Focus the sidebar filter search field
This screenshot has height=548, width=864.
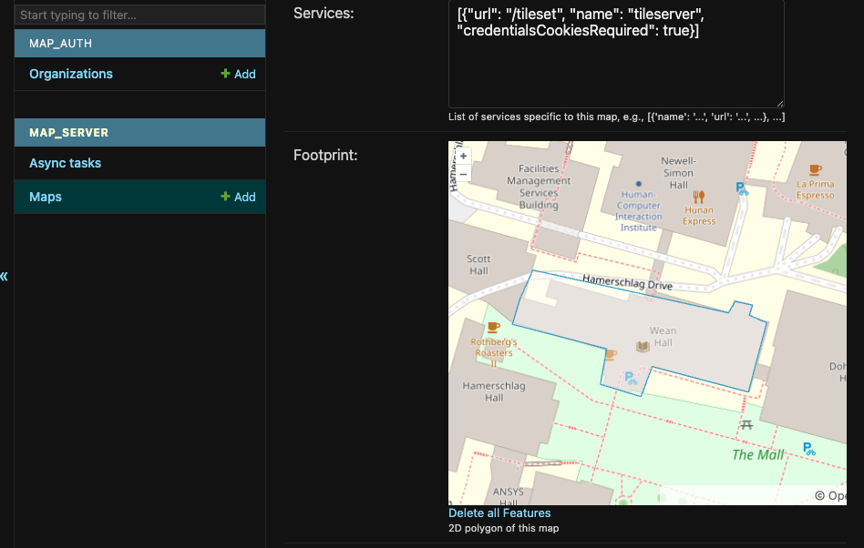[x=139, y=15]
